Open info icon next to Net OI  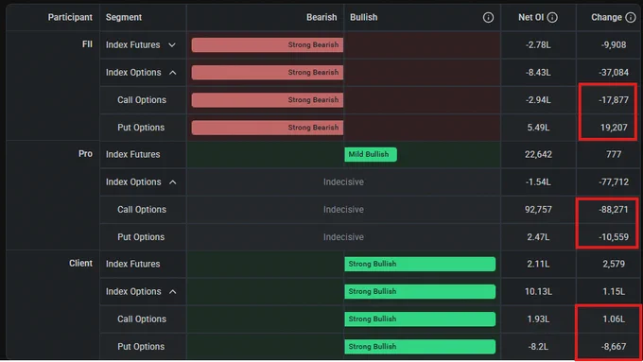[x=552, y=17]
